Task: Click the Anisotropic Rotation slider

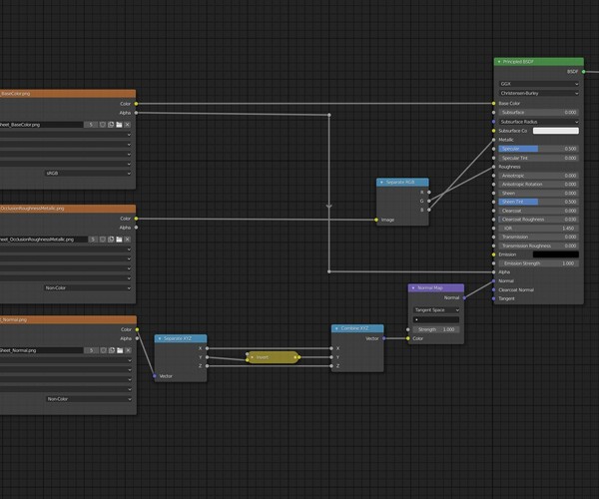Action: [x=539, y=184]
